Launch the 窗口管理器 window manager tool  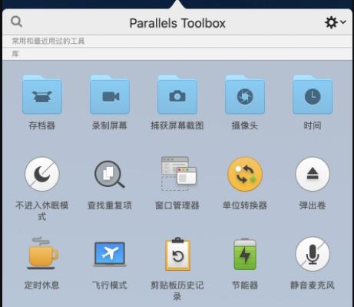[179, 174]
